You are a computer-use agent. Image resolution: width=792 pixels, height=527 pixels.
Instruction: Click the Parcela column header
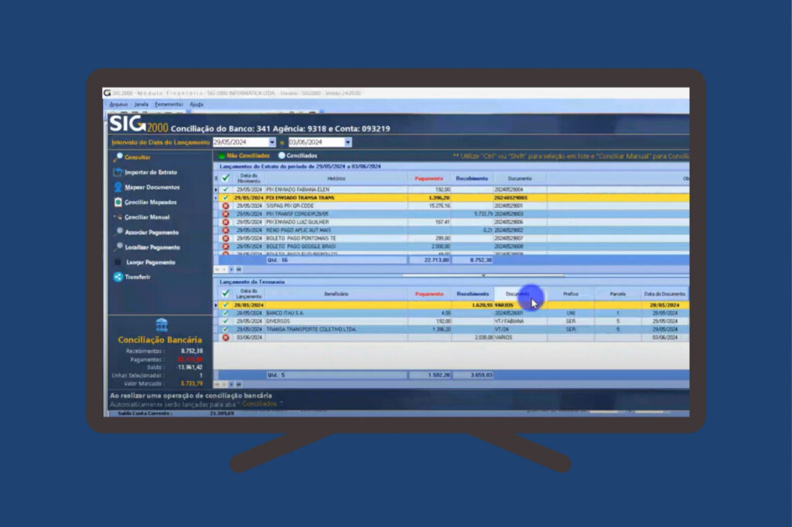click(618, 294)
